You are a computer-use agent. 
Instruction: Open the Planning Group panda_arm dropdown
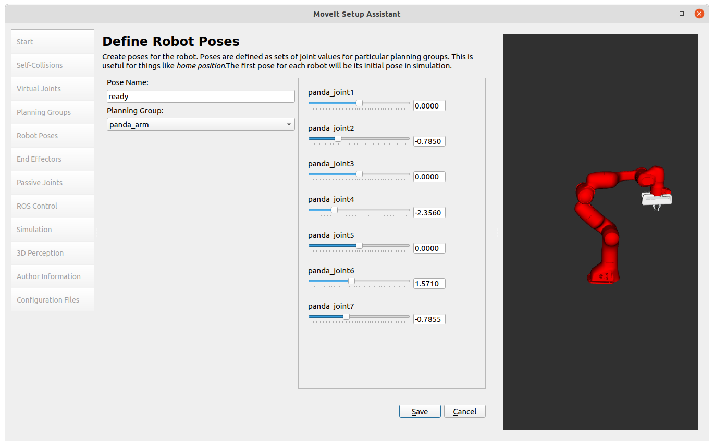tap(201, 125)
